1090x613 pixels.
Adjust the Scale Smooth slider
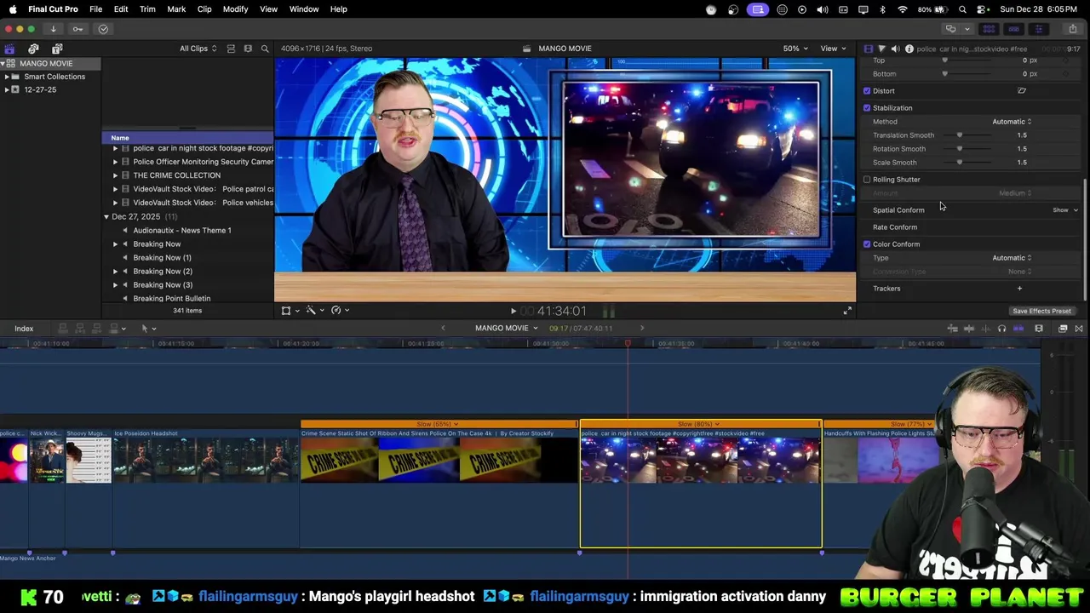tap(960, 163)
